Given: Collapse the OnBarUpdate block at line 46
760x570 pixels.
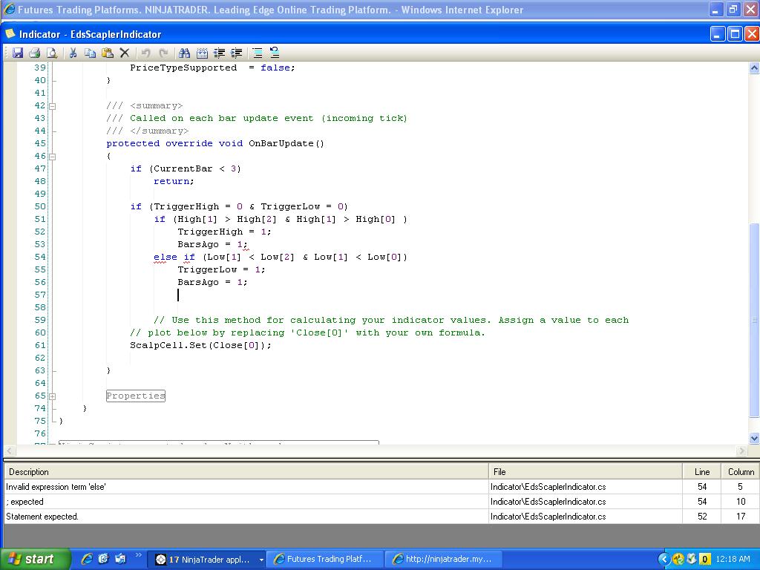Looking at the screenshot, I should (x=53, y=157).
